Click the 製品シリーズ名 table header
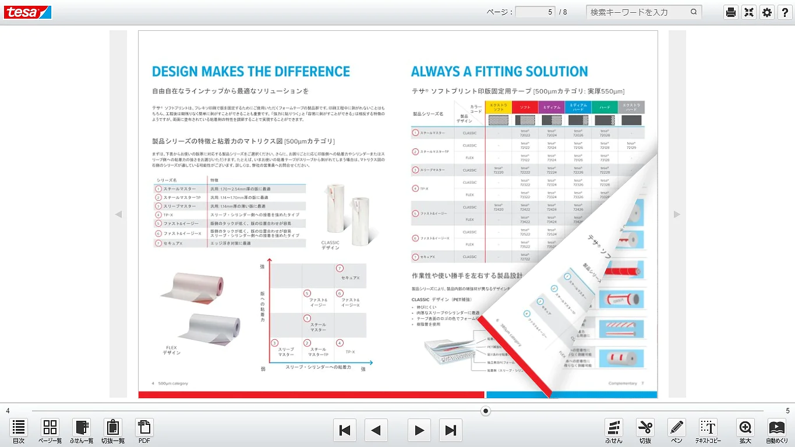Screen dimensions: 795x447 tap(428, 114)
